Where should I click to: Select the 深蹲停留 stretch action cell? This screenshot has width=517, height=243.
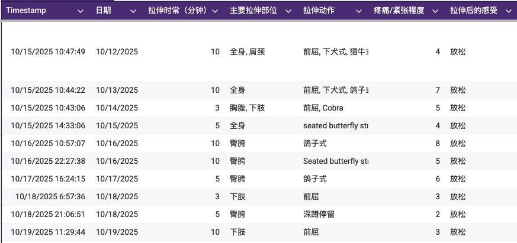[319, 215]
